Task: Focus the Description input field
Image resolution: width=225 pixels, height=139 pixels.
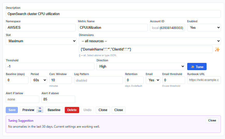Action: [113, 14]
